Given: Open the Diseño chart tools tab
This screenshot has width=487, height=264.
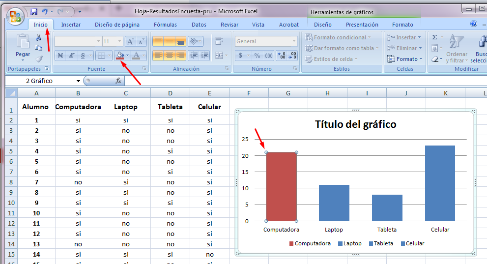Looking at the screenshot, I should coord(322,25).
